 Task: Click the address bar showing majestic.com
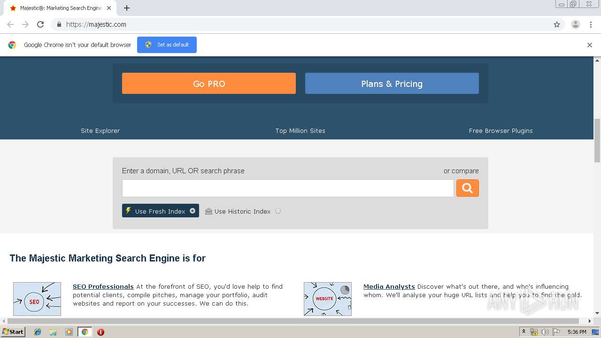coord(300,24)
